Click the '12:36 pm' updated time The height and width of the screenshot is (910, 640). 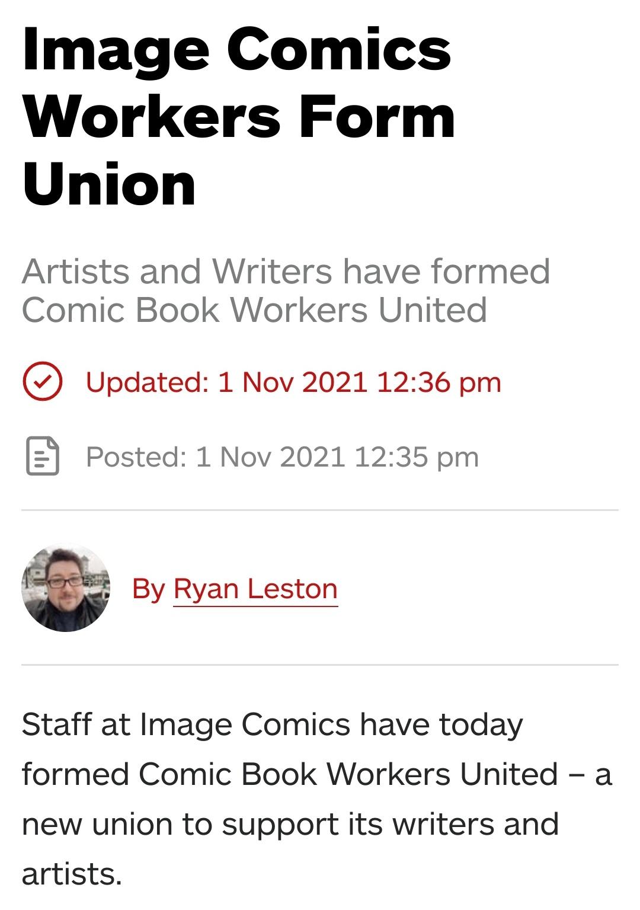(x=439, y=382)
